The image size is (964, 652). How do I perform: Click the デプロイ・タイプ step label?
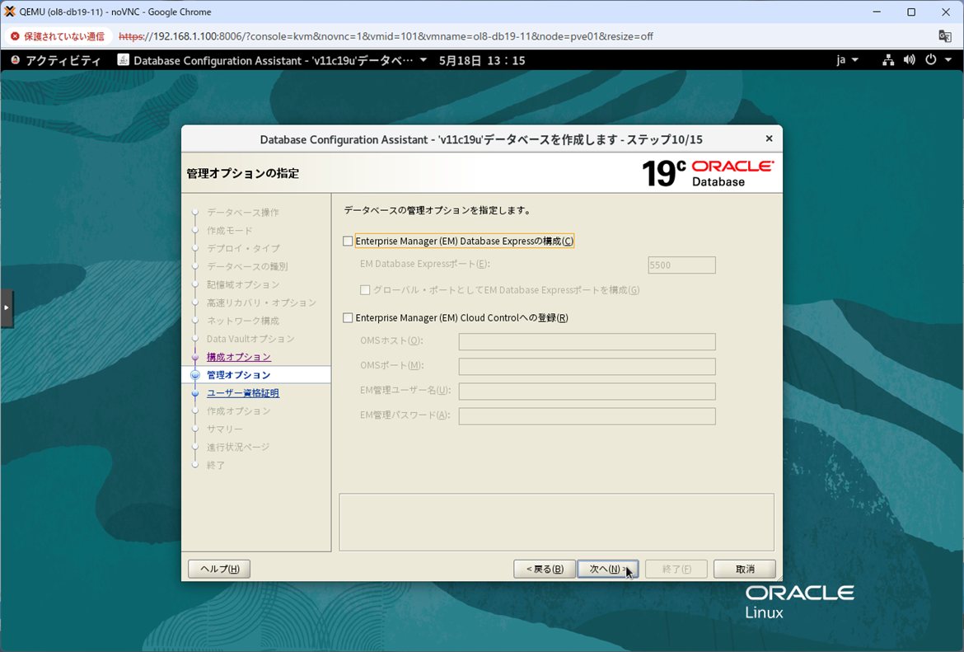coord(243,248)
